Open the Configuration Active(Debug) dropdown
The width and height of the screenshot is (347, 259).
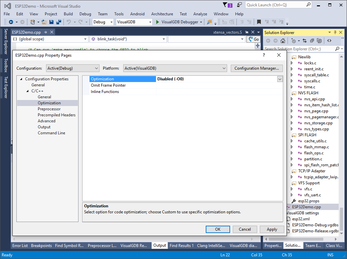pyautogui.click(x=72, y=68)
